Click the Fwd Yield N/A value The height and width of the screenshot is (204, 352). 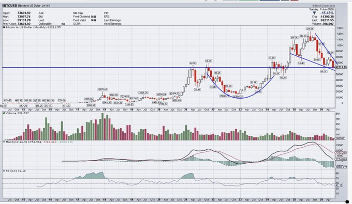tap(94, 20)
